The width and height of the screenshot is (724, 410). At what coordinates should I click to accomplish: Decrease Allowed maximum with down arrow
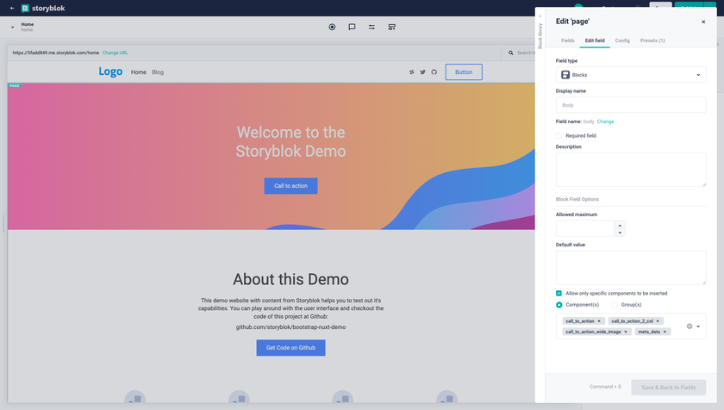point(620,233)
